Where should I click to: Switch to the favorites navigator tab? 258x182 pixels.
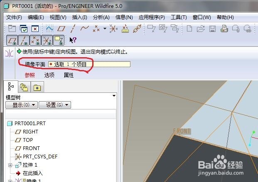click(x=37, y=87)
